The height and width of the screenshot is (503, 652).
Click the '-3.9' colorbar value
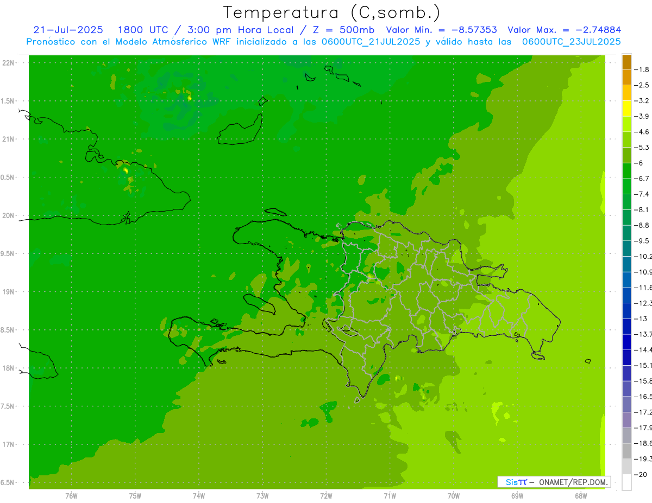click(x=642, y=116)
